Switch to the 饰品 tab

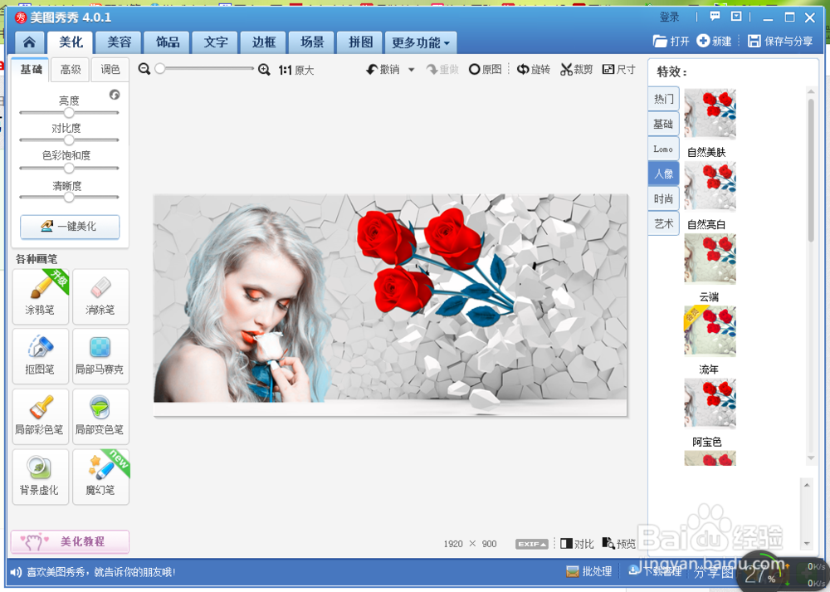tap(168, 42)
